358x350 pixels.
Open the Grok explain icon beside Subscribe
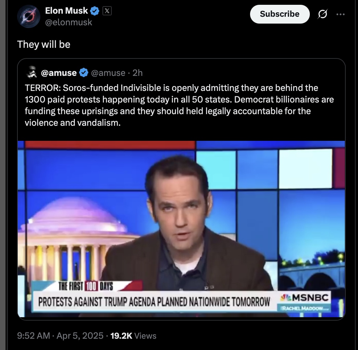tap(322, 14)
